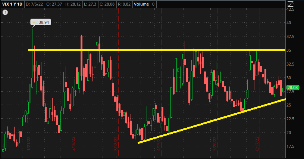Click the 6/17/22 expiration date marker
This screenshot has height=159, width=304.
(x=257, y=144)
